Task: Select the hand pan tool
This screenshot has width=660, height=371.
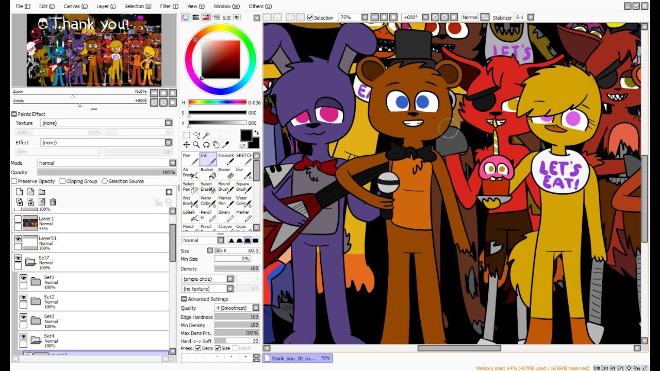Action: point(216,145)
